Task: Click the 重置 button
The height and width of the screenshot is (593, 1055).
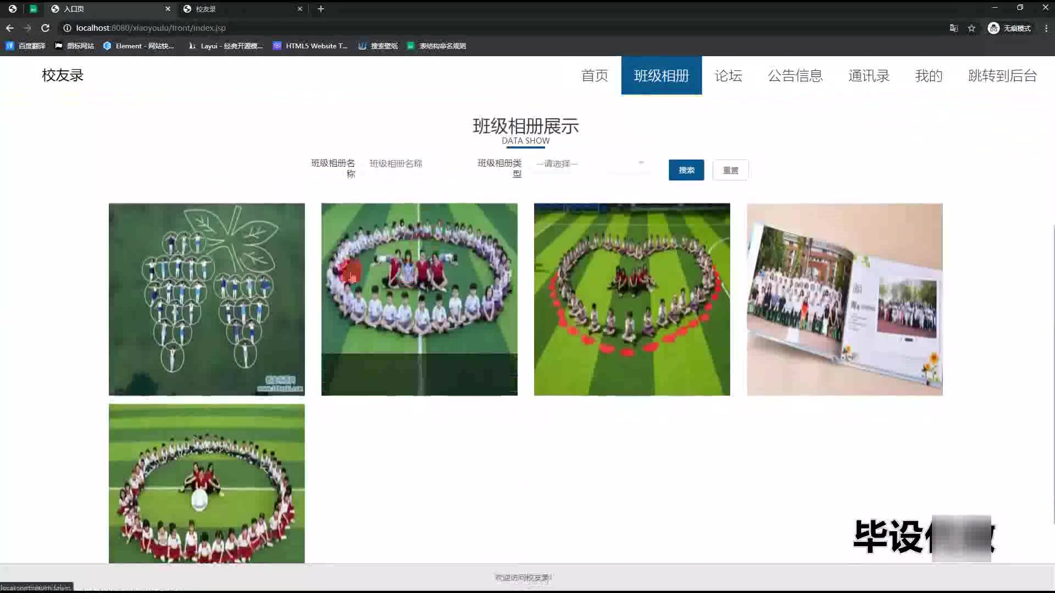Action: (x=731, y=170)
